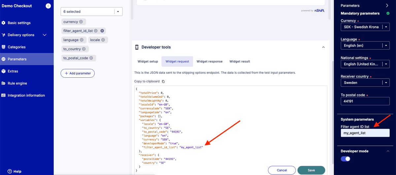Open the Widget setup tab

[148, 62]
